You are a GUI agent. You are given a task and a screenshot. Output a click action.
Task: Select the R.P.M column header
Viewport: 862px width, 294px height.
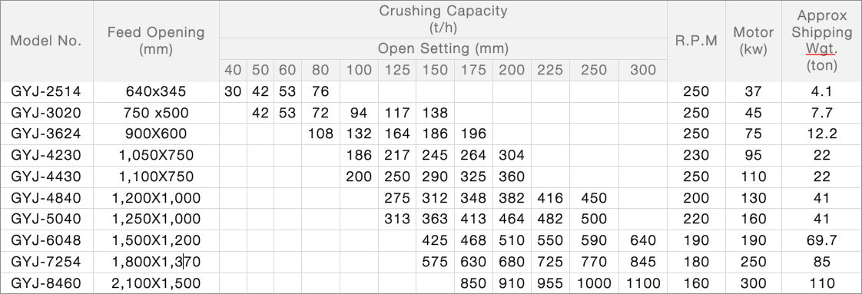696,41
